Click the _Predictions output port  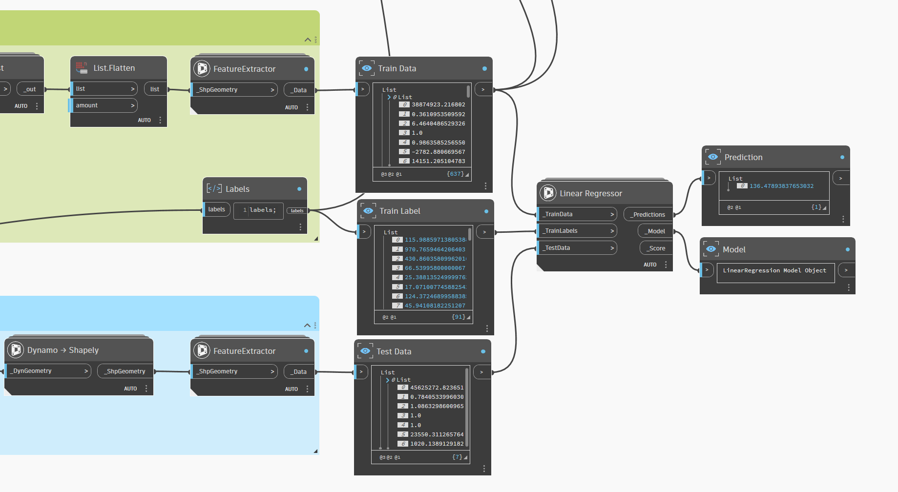point(648,214)
